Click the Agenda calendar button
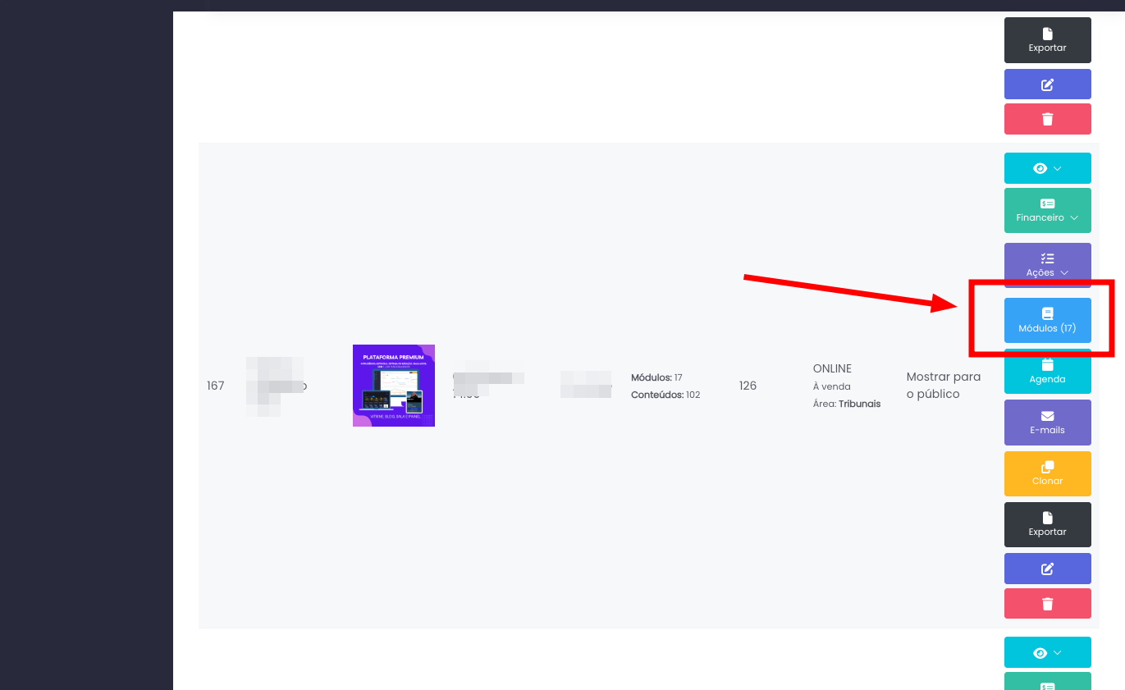The image size is (1125, 690). pyautogui.click(x=1047, y=372)
